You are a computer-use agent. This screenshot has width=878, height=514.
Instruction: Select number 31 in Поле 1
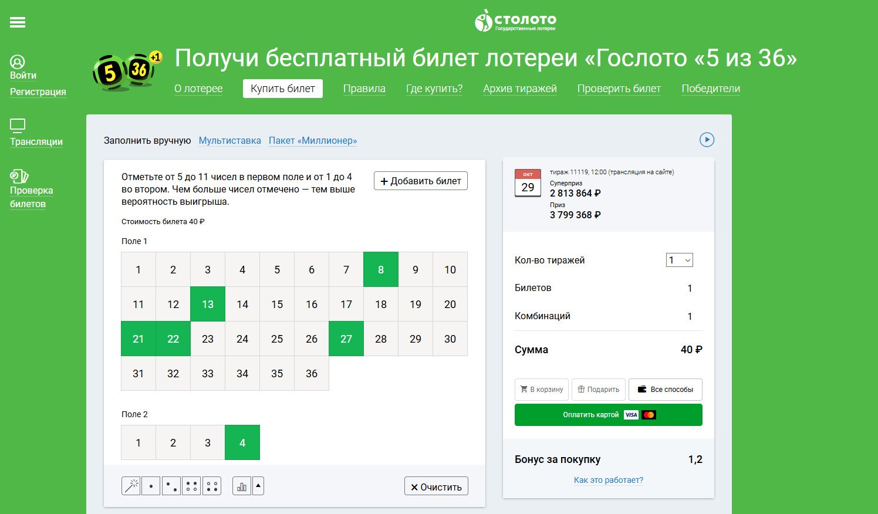click(x=139, y=373)
